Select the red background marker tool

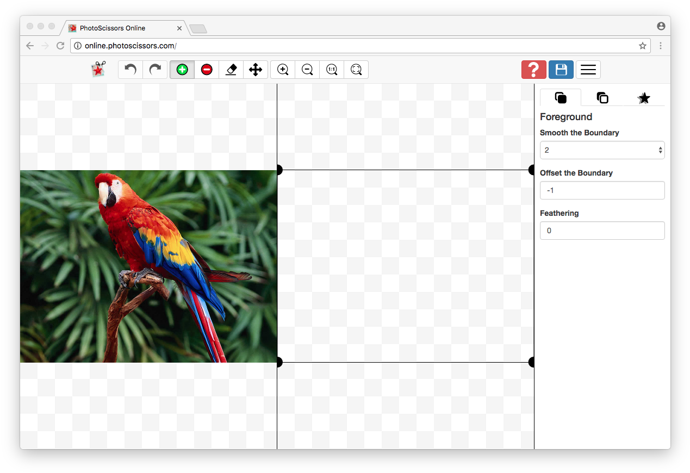(207, 70)
